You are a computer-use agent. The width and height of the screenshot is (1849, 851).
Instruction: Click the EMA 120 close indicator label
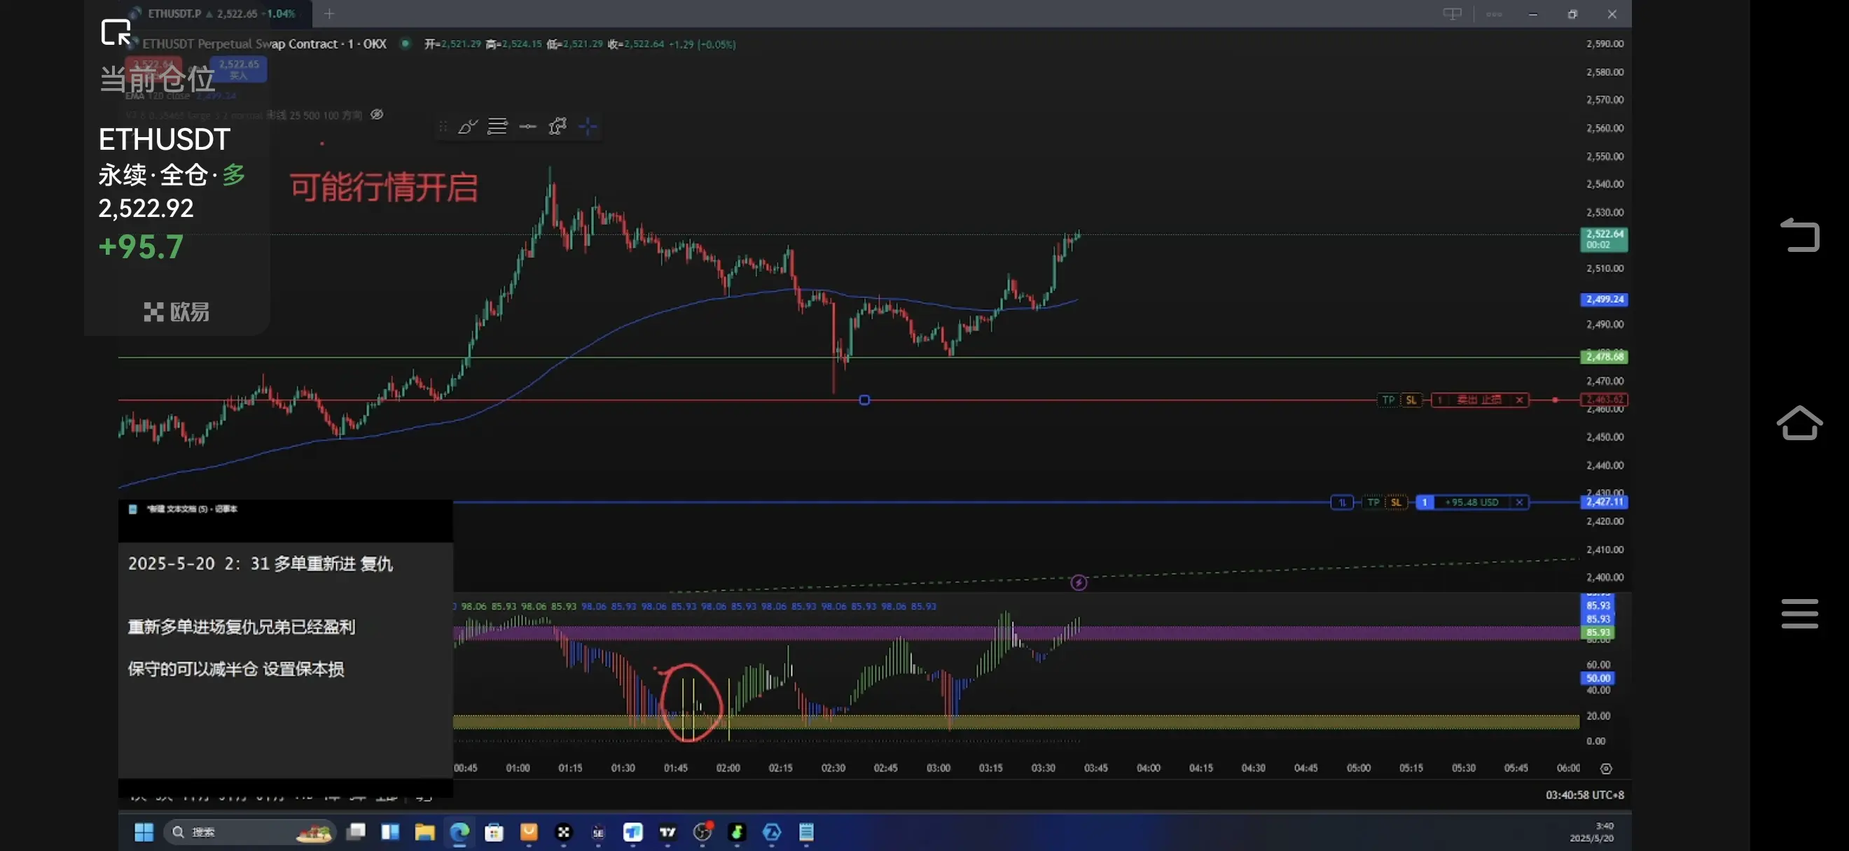coord(157,96)
